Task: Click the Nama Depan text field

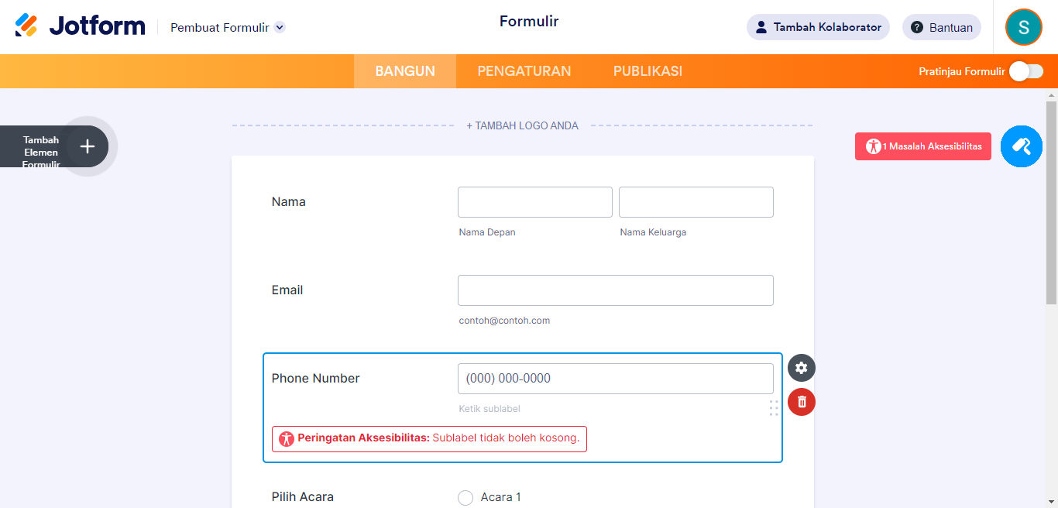Action: [x=534, y=202]
